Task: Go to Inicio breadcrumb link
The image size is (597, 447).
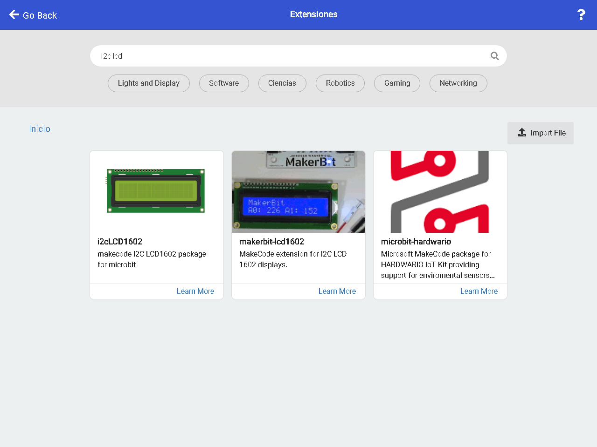Action: coord(40,129)
